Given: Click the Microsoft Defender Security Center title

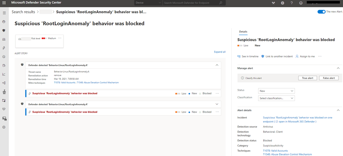Looking at the screenshot, I should (x=36, y=3).
